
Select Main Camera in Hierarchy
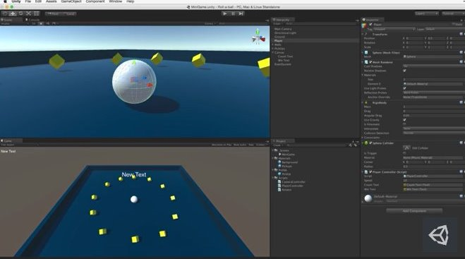283,29
